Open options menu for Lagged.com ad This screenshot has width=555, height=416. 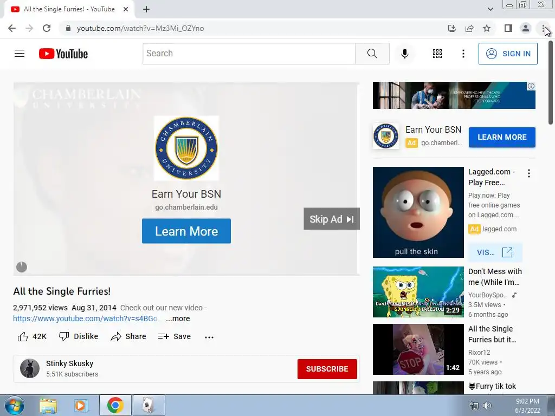point(529,173)
